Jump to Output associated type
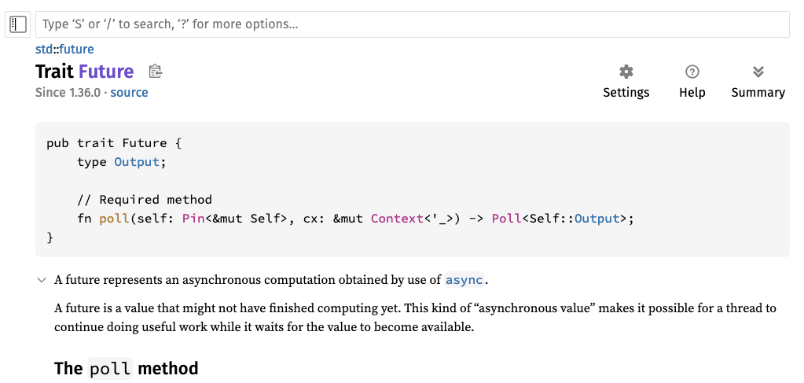804x383 pixels. pos(137,162)
